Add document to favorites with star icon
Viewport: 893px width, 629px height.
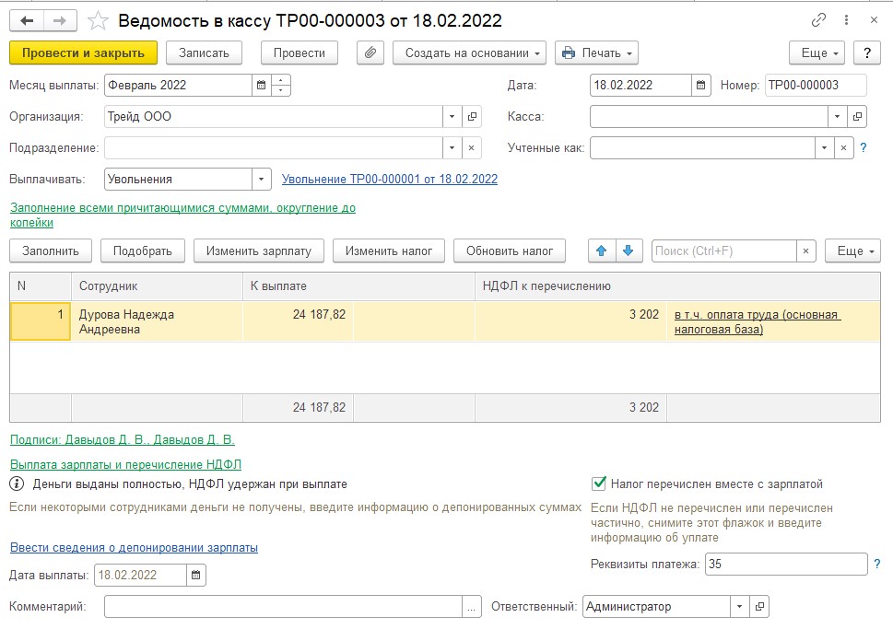[98, 21]
